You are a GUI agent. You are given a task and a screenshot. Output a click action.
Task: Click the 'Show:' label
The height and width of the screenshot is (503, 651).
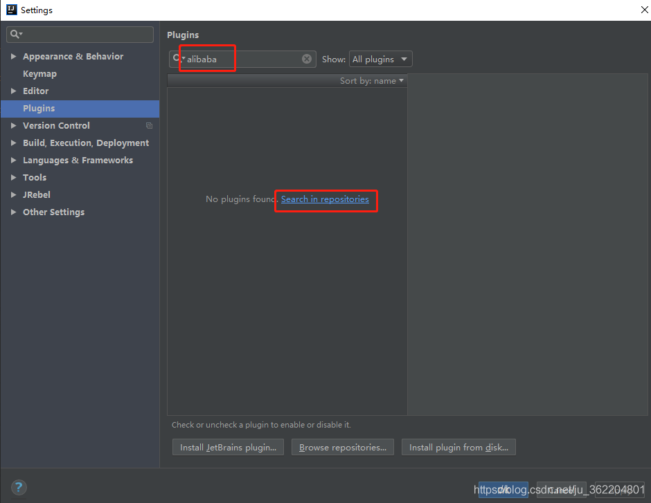click(333, 60)
